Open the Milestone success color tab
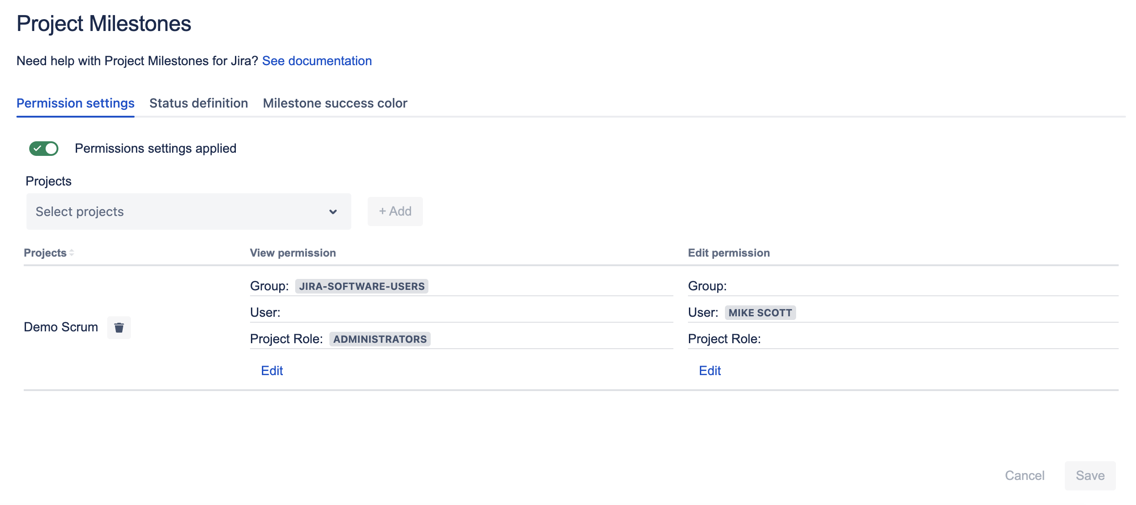Screen dimensions: 1136x505 coord(334,103)
